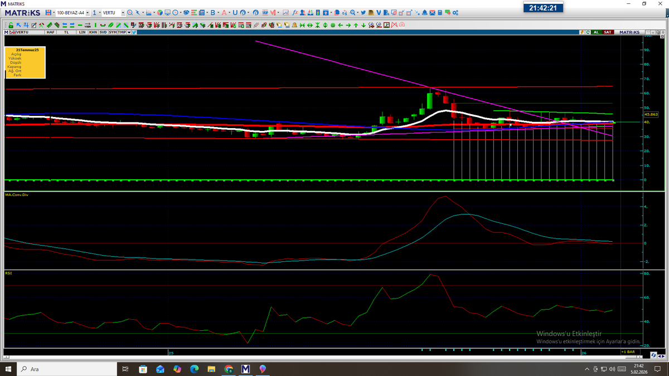
Task: Click the 21:42:21 clock display
Action: click(x=543, y=7)
